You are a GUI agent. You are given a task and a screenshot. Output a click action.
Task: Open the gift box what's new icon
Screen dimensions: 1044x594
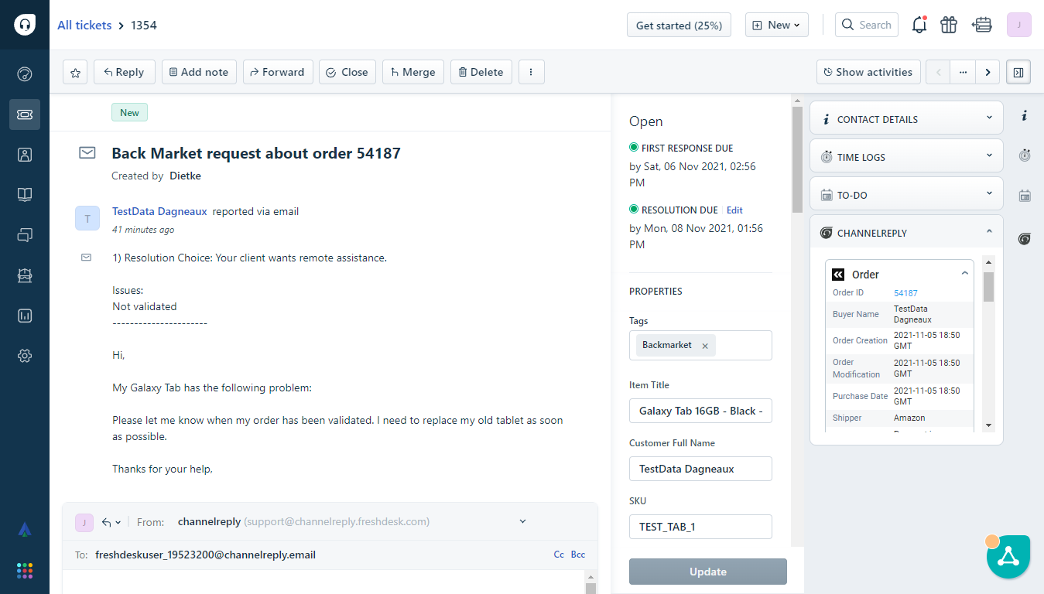click(949, 25)
